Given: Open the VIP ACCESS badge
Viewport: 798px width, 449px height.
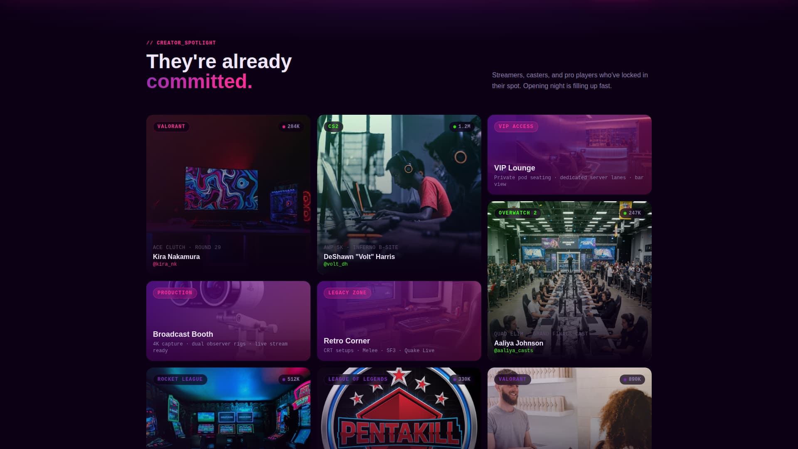Looking at the screenshot, I should (516, 127).
